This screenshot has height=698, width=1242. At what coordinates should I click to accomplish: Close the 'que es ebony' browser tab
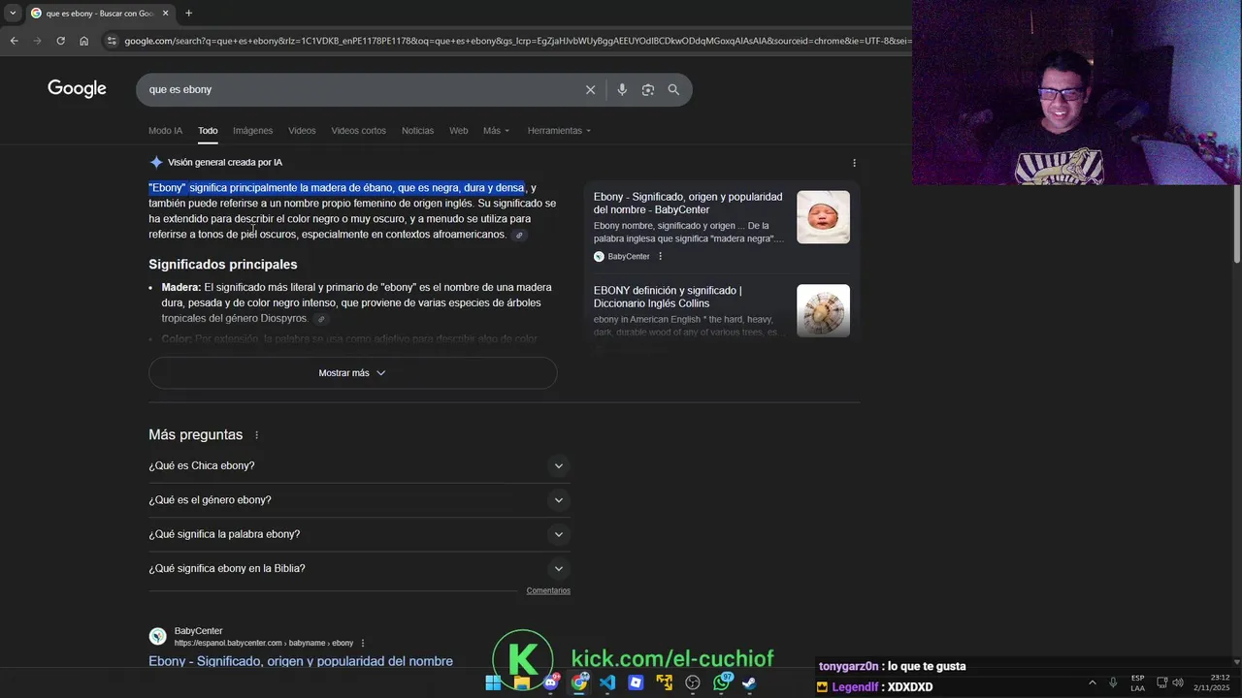(x=165, y=13)
